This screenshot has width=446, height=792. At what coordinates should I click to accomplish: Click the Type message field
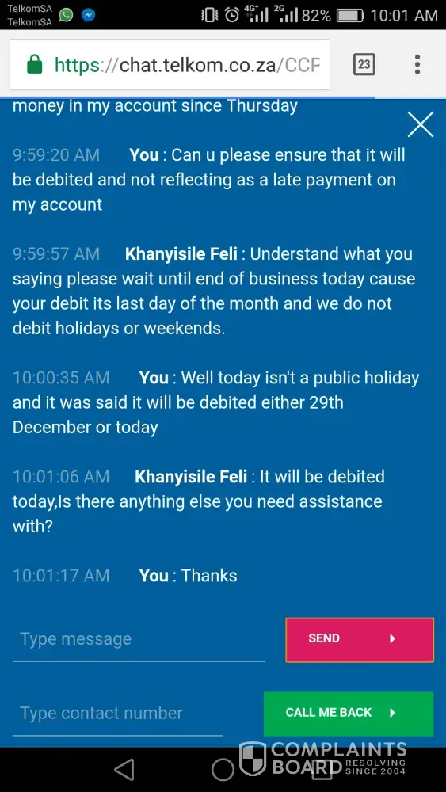(x=139, y=639)
